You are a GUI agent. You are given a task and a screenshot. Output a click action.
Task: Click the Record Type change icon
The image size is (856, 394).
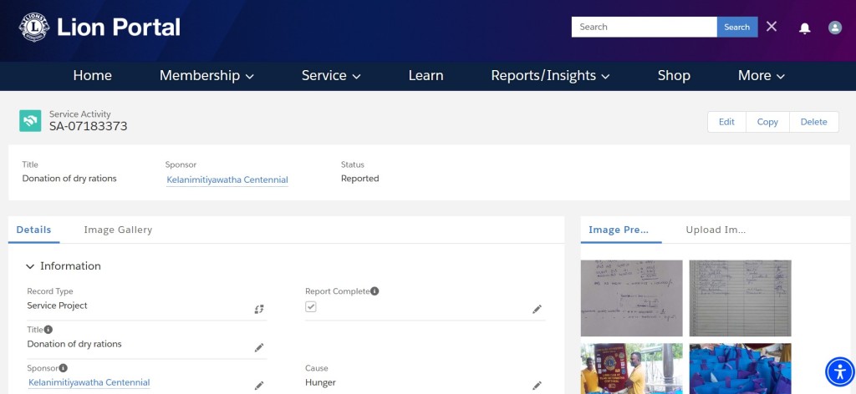tap(259, 309)
